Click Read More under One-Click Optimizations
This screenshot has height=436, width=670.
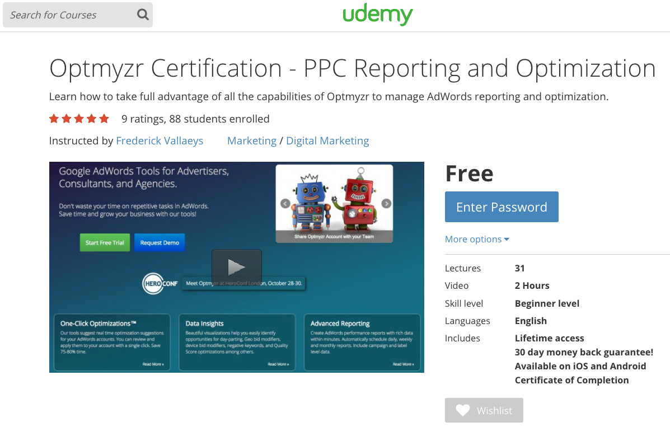pyautogui.click(x=153, y=364)
